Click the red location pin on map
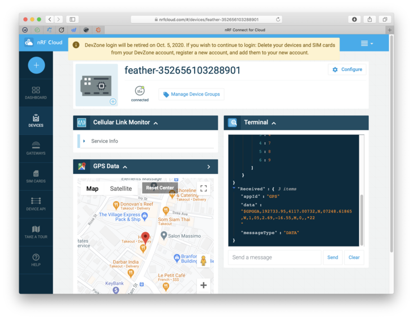The width and height of the screenshot is (413, 319). coord(145,238)
